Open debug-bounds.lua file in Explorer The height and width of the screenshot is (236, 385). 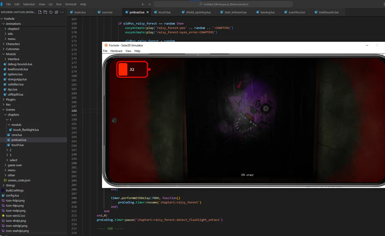coord(20,64)
